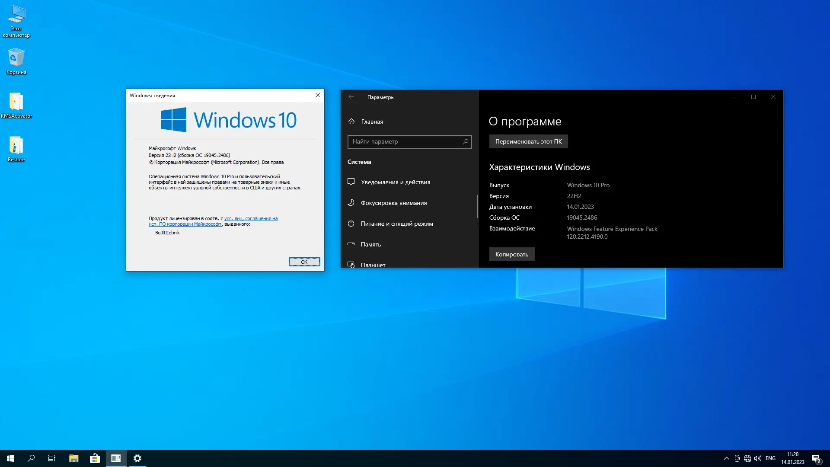
Task: Open the notification center icon
Action: click(x=816, y=458)
